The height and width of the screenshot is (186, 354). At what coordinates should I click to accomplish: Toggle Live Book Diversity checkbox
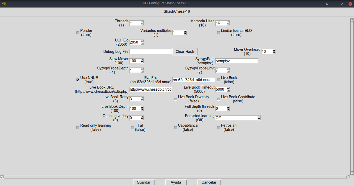coord(175,99)
